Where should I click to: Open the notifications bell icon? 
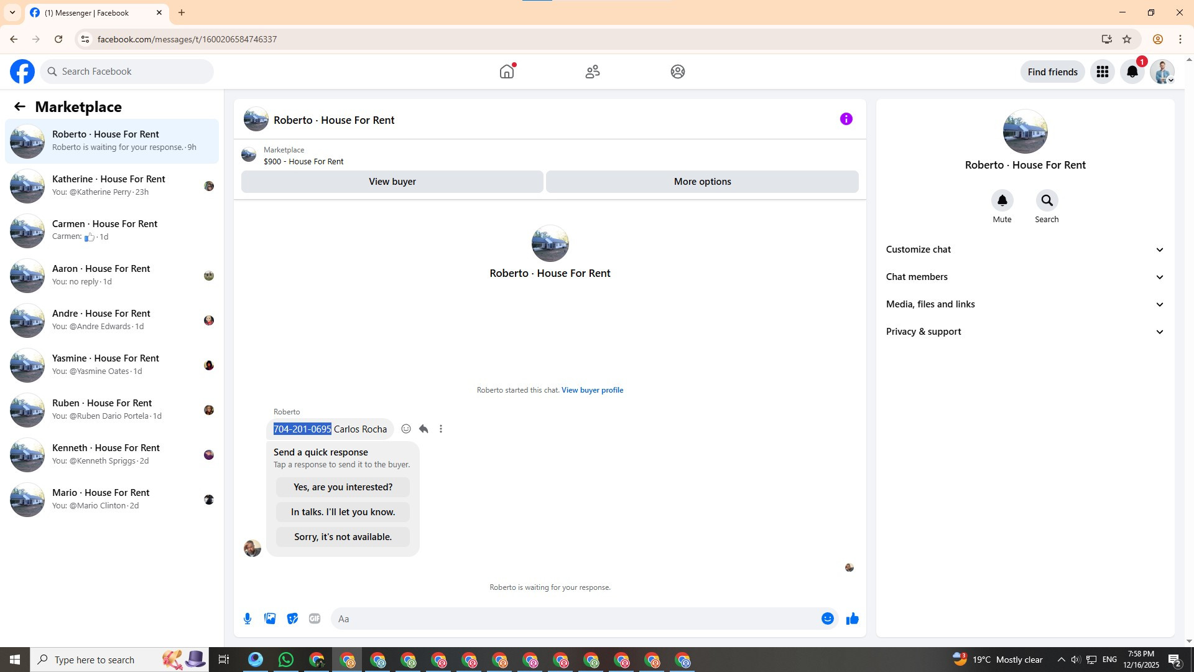1132,72
